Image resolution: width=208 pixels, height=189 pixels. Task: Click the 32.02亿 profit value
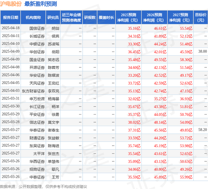pyautogui.click(x=134, y=99)
